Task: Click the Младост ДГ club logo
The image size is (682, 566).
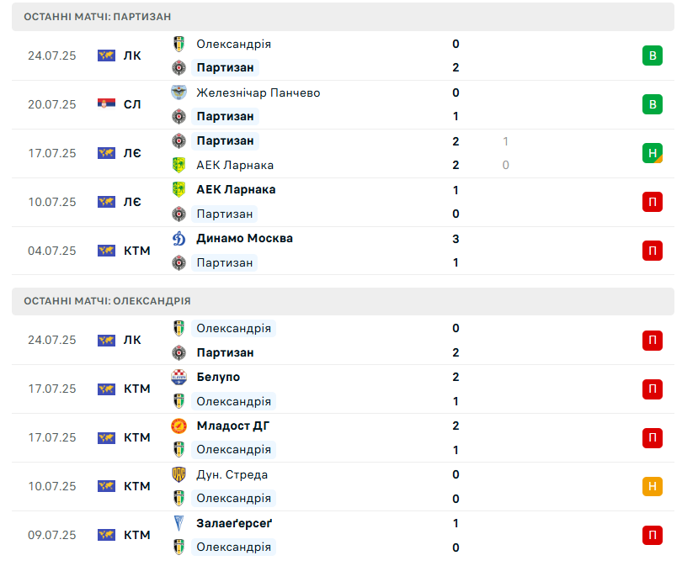Action: tap(178, 426)
